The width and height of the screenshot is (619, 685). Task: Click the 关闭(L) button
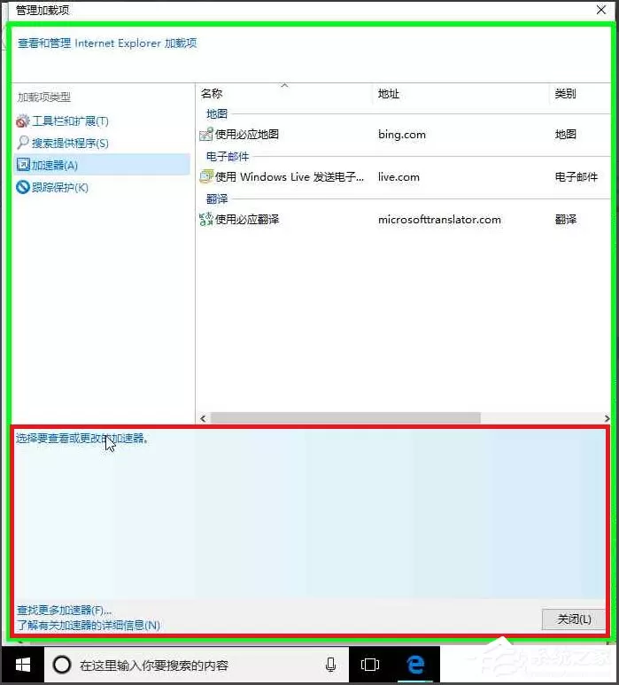coord(574,619)
